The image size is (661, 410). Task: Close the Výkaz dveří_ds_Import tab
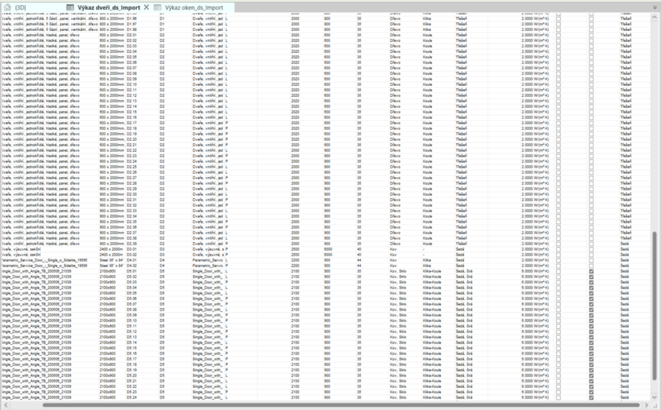point(147,6)
